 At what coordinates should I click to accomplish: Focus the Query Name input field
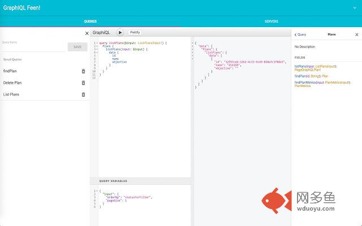34,47
